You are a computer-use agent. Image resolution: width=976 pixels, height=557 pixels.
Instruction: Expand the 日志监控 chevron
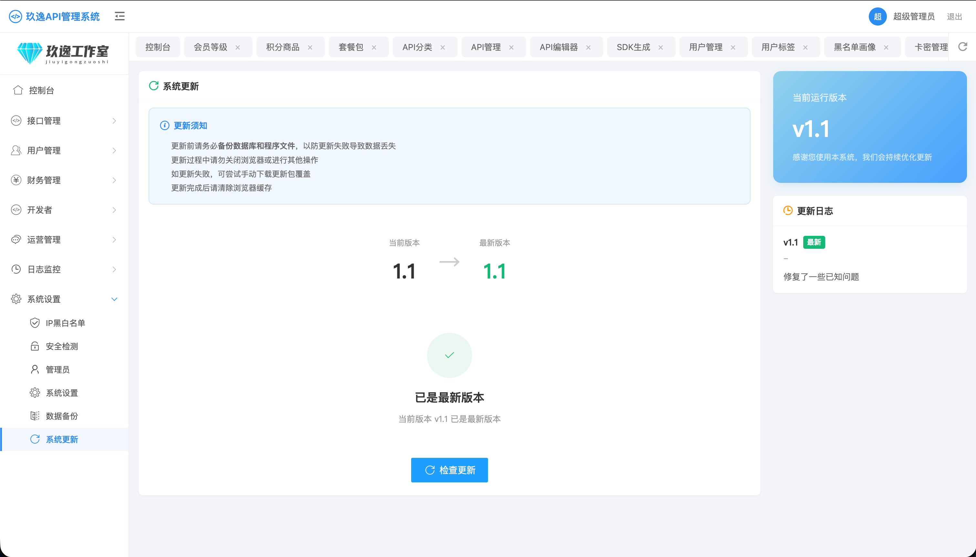pos(114,269)
